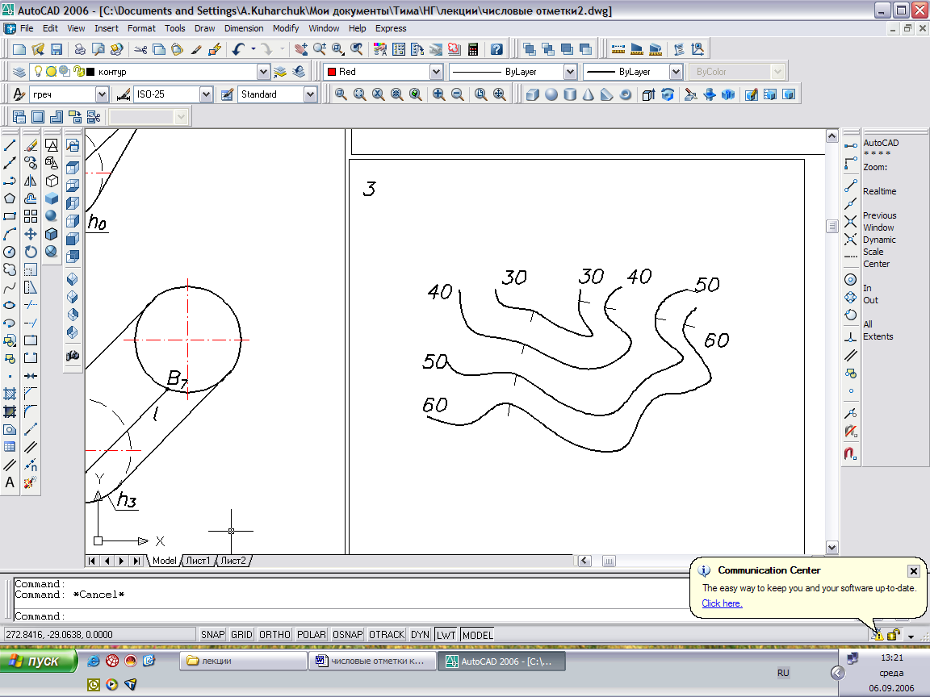Screen dimensions: 930x697
Task: Open the lineweight ByLayer dropdown
Action: pyautogui.click(x=676, y=72)
